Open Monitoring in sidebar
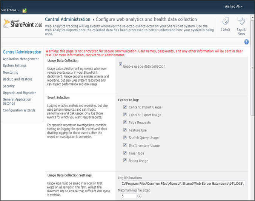This screenshot has width=255, height=201. 11,73
